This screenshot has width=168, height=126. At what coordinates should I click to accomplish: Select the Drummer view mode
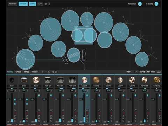[23, 4]
